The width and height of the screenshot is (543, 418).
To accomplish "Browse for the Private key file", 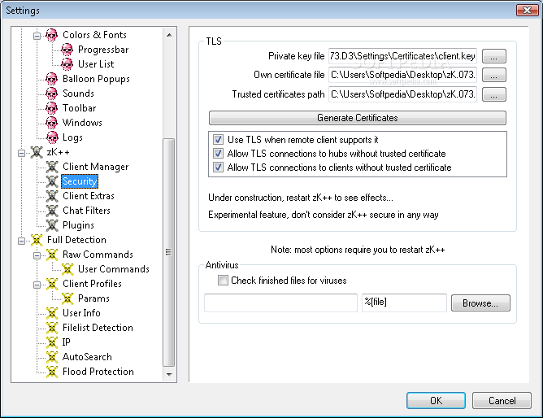I will point(494,56).
